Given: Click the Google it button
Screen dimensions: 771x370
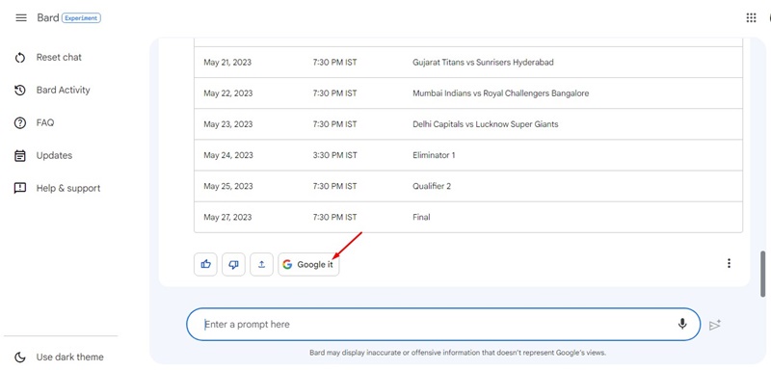Looking at the screenshot, I should (x=308, y=264).
